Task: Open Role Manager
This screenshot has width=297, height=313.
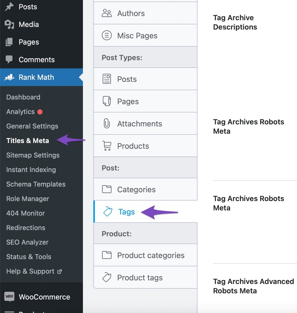Action: point(28,199)
